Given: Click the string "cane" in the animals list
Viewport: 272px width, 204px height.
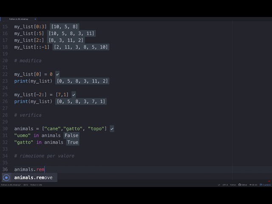Looking at the screenshot, I should pyautogui.click(x=52, y=129).
